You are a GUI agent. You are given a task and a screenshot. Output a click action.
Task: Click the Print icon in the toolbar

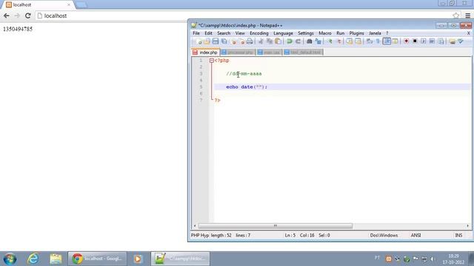coord(250,41)
